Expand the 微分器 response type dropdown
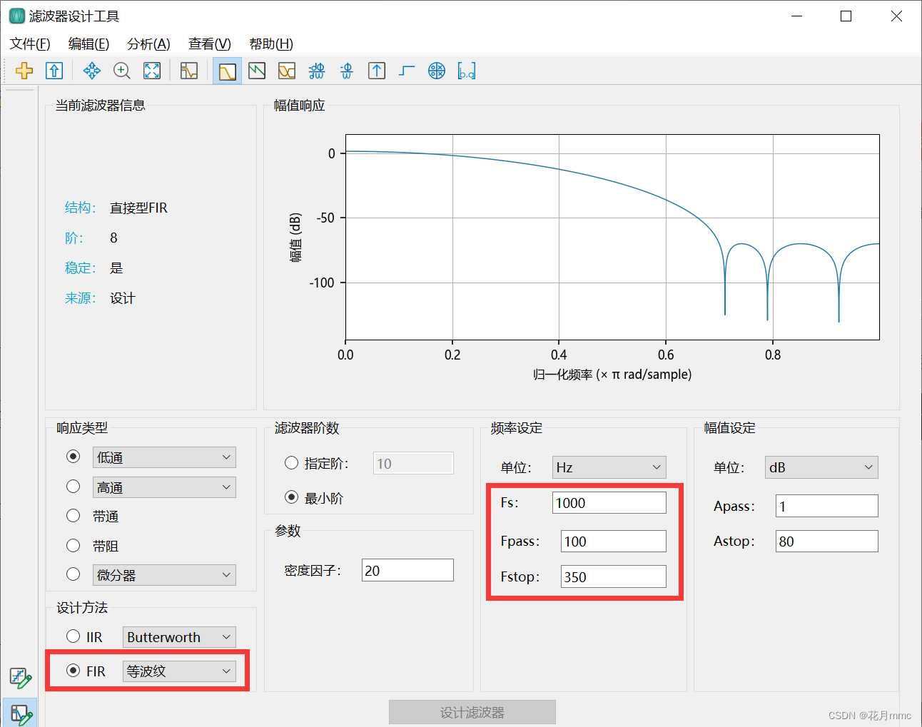The width and height of the screenshot is (922, 727). tap(164, 575)
